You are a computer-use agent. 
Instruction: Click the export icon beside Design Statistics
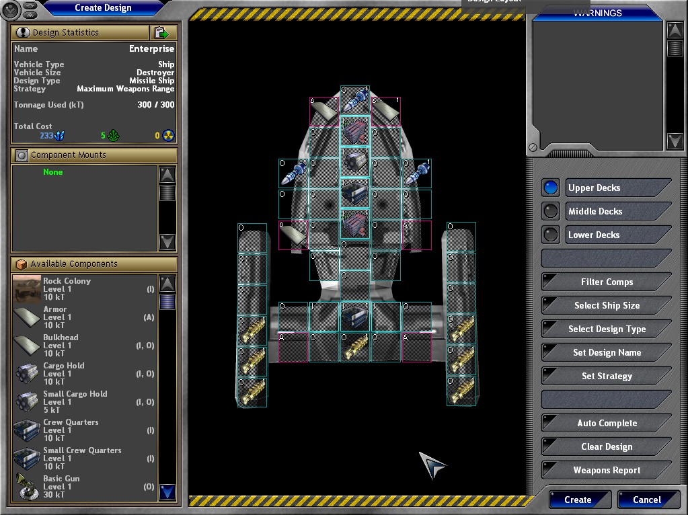pos(161,32)
